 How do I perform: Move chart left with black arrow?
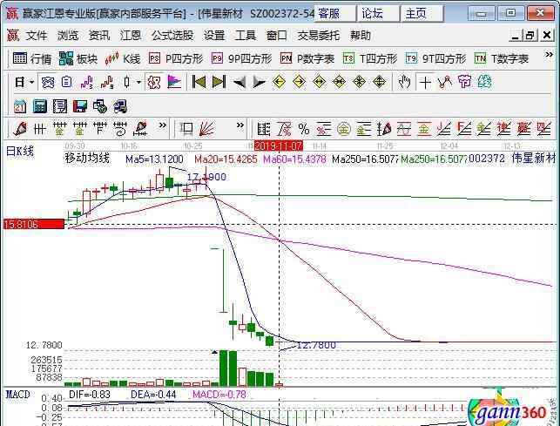239,83
